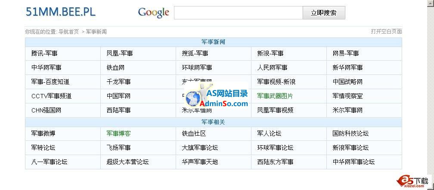Open 凤凰-军事 link
Image resolution: width=434 pixels, height=190 pixels.
(x=120, y=53)
